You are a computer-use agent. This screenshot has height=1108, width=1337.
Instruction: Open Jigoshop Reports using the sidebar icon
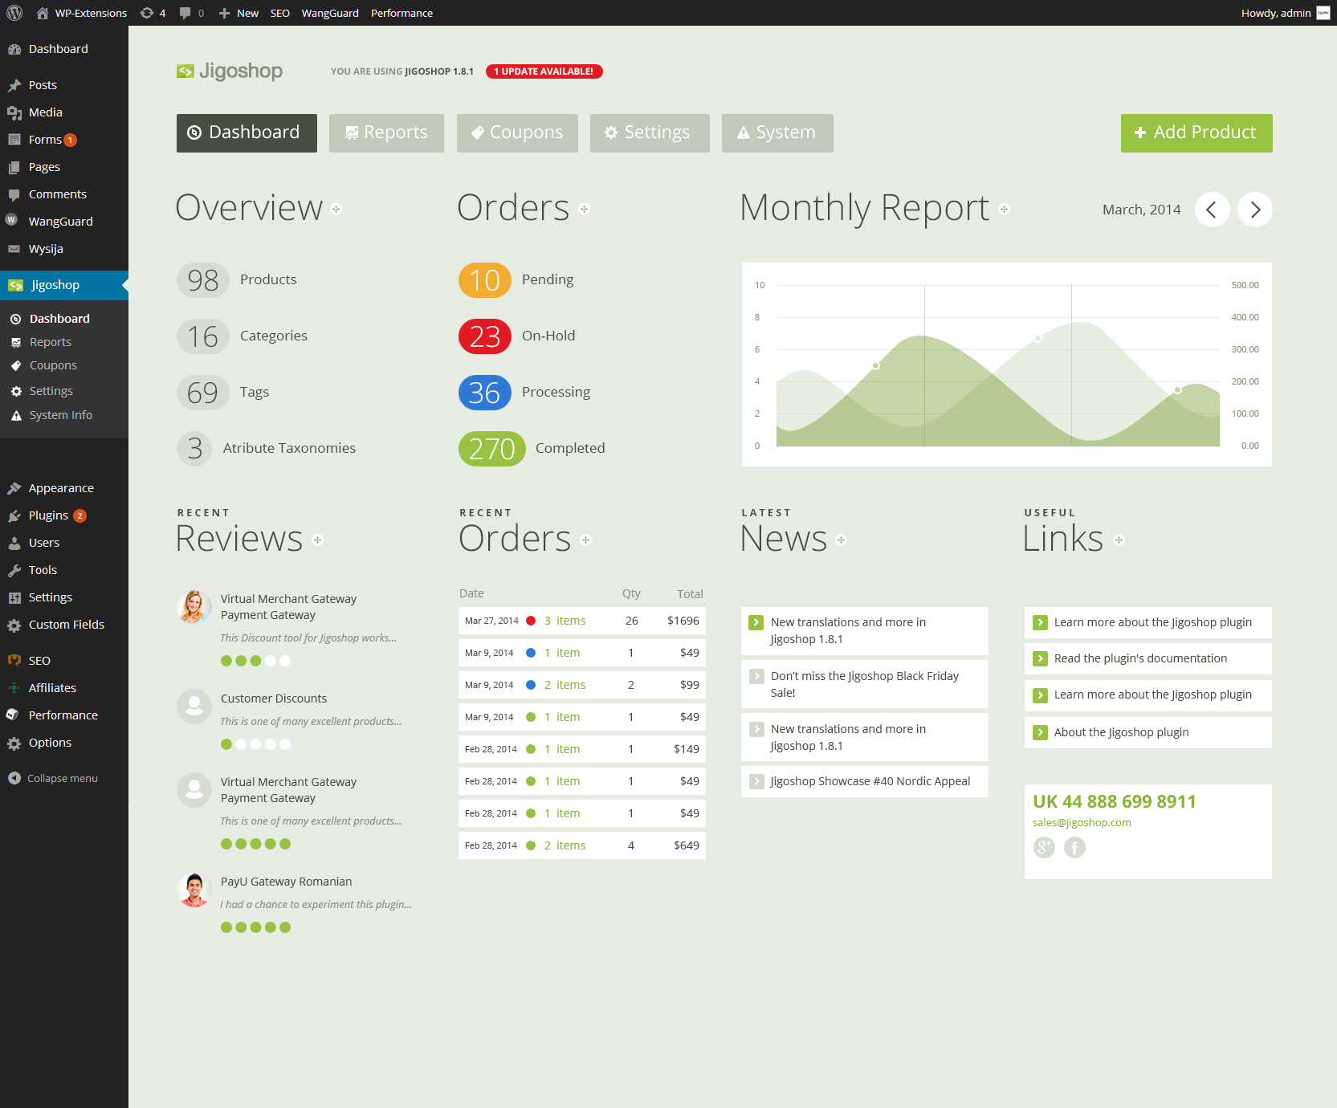pos(16,341)
